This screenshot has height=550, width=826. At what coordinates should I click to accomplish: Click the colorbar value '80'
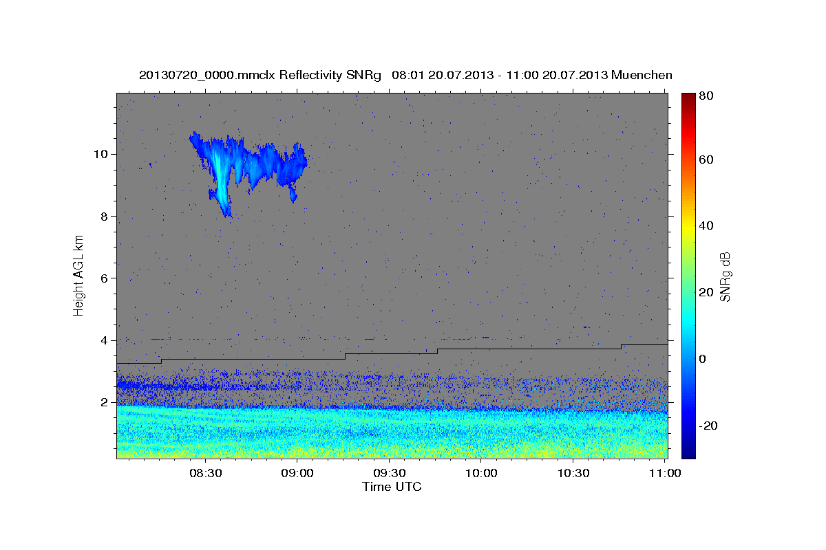pos(706,96)
